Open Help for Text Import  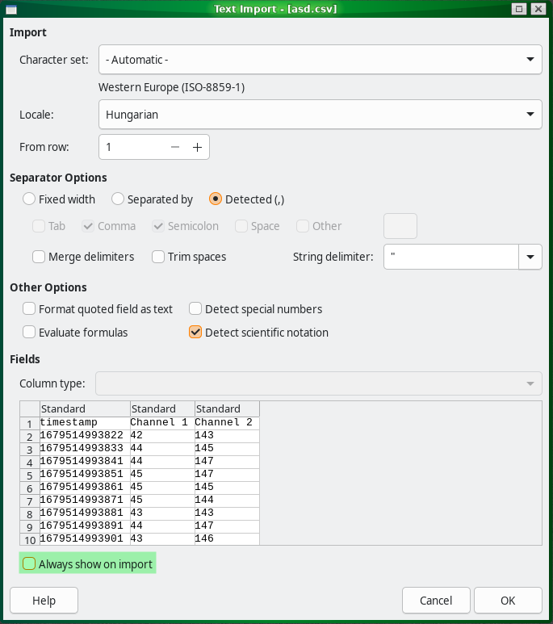coord(44,601)
